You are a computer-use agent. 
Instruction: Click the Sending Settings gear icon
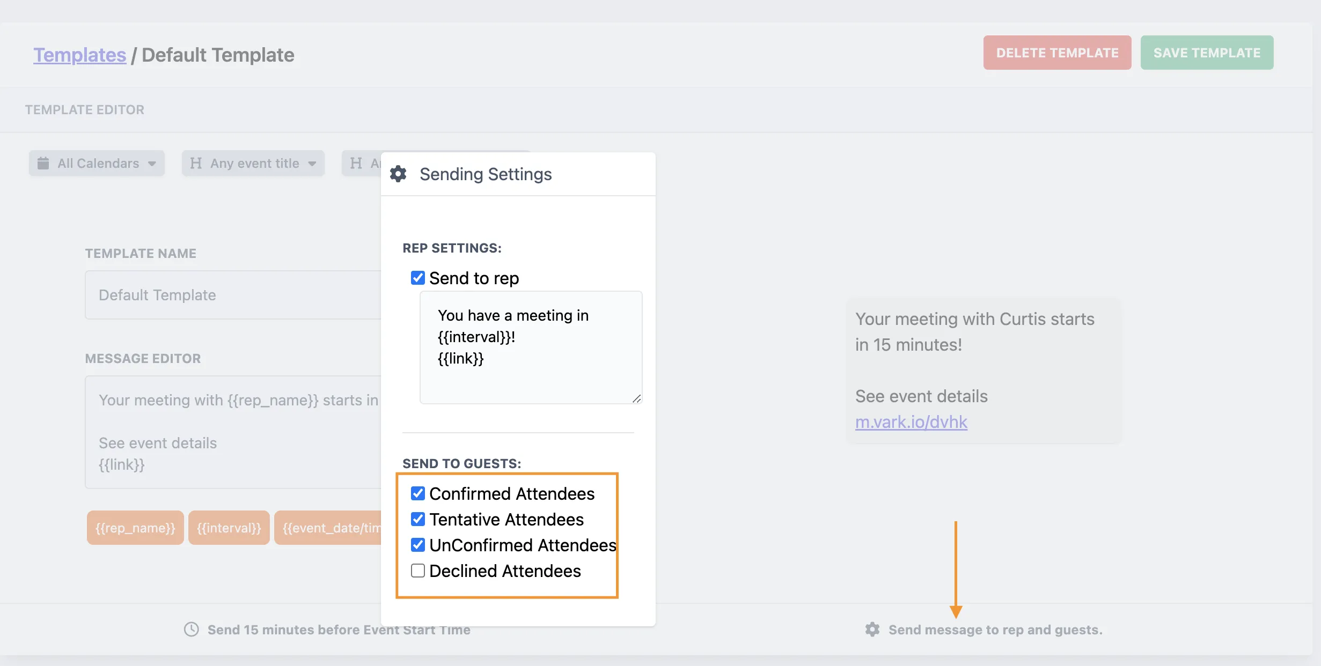(x=398, y=174)
